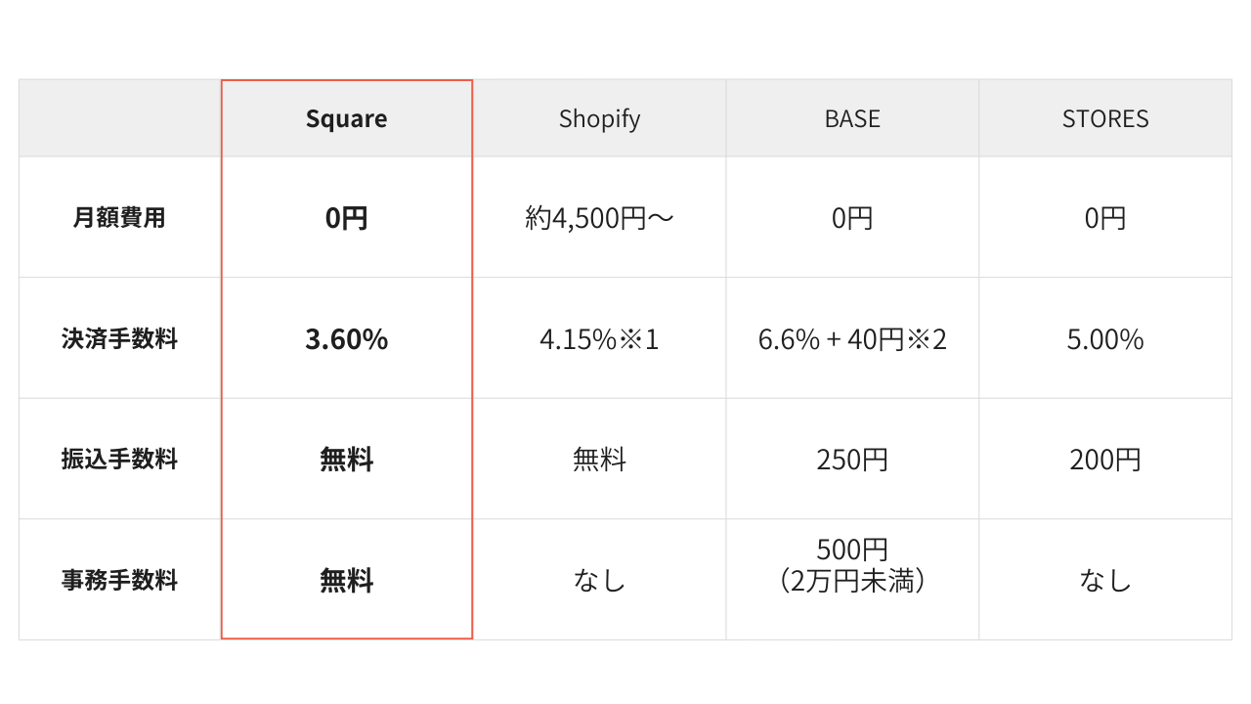Click Shopify's 約4,500円〜 monthly cost
Screen dimensions: 1251x704
(x=599, y=217)
